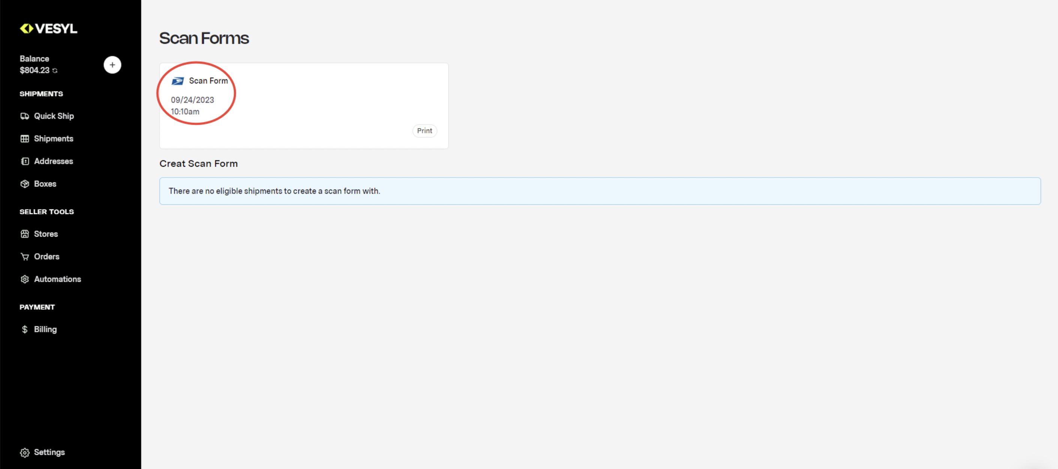The image size is (1058, 469).
Task: Click the Quick Ship truck icon
Action: (x=25, y=116)
